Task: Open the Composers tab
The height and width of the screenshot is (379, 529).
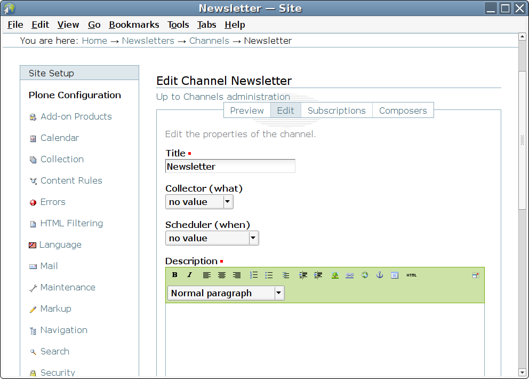Action: tap(403, 110)
